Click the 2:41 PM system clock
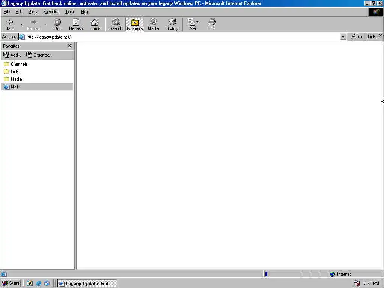Image resolution: width=384 pixels, height=288 pixels. [x=372, y=283]
